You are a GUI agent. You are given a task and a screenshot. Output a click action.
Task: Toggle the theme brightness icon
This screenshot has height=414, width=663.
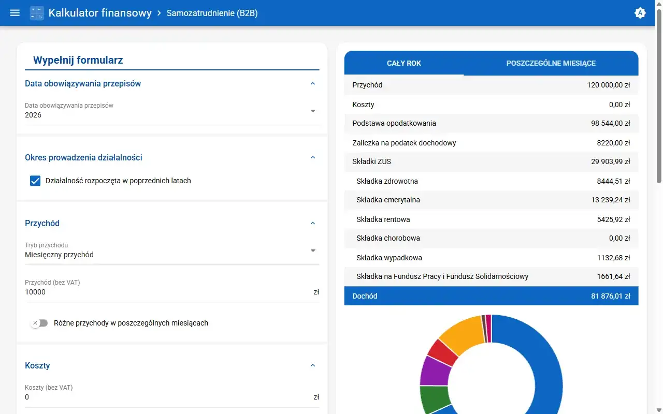[x=640, y=13]
